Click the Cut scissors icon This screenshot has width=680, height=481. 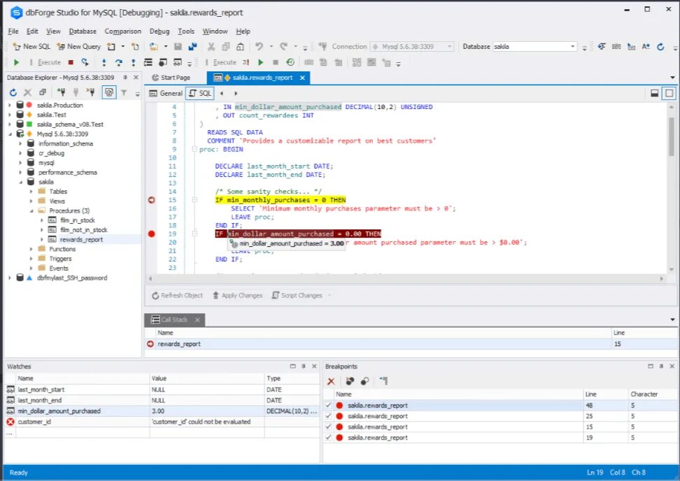(211, 46)
